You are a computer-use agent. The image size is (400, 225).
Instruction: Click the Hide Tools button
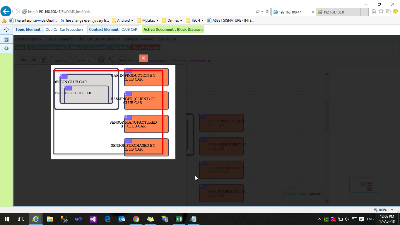coord(119,47)
